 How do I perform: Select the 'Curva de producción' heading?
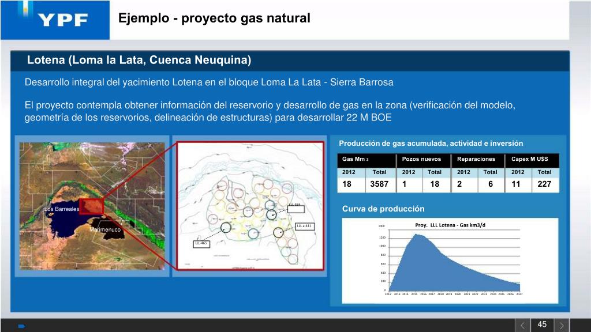383,209
